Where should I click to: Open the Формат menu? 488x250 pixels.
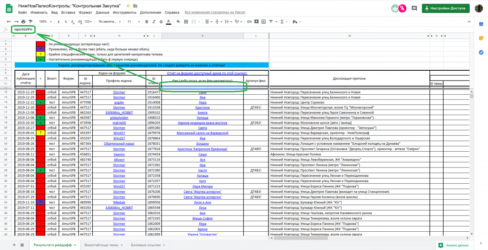point(85,13)
